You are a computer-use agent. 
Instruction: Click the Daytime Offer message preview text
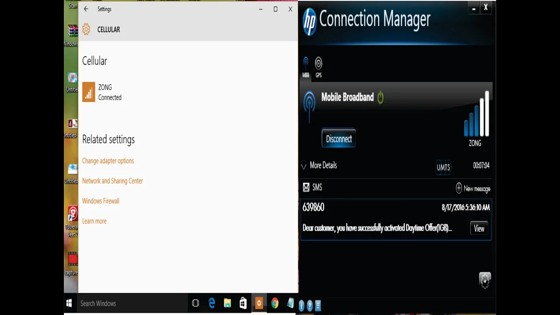coord(377,228)
